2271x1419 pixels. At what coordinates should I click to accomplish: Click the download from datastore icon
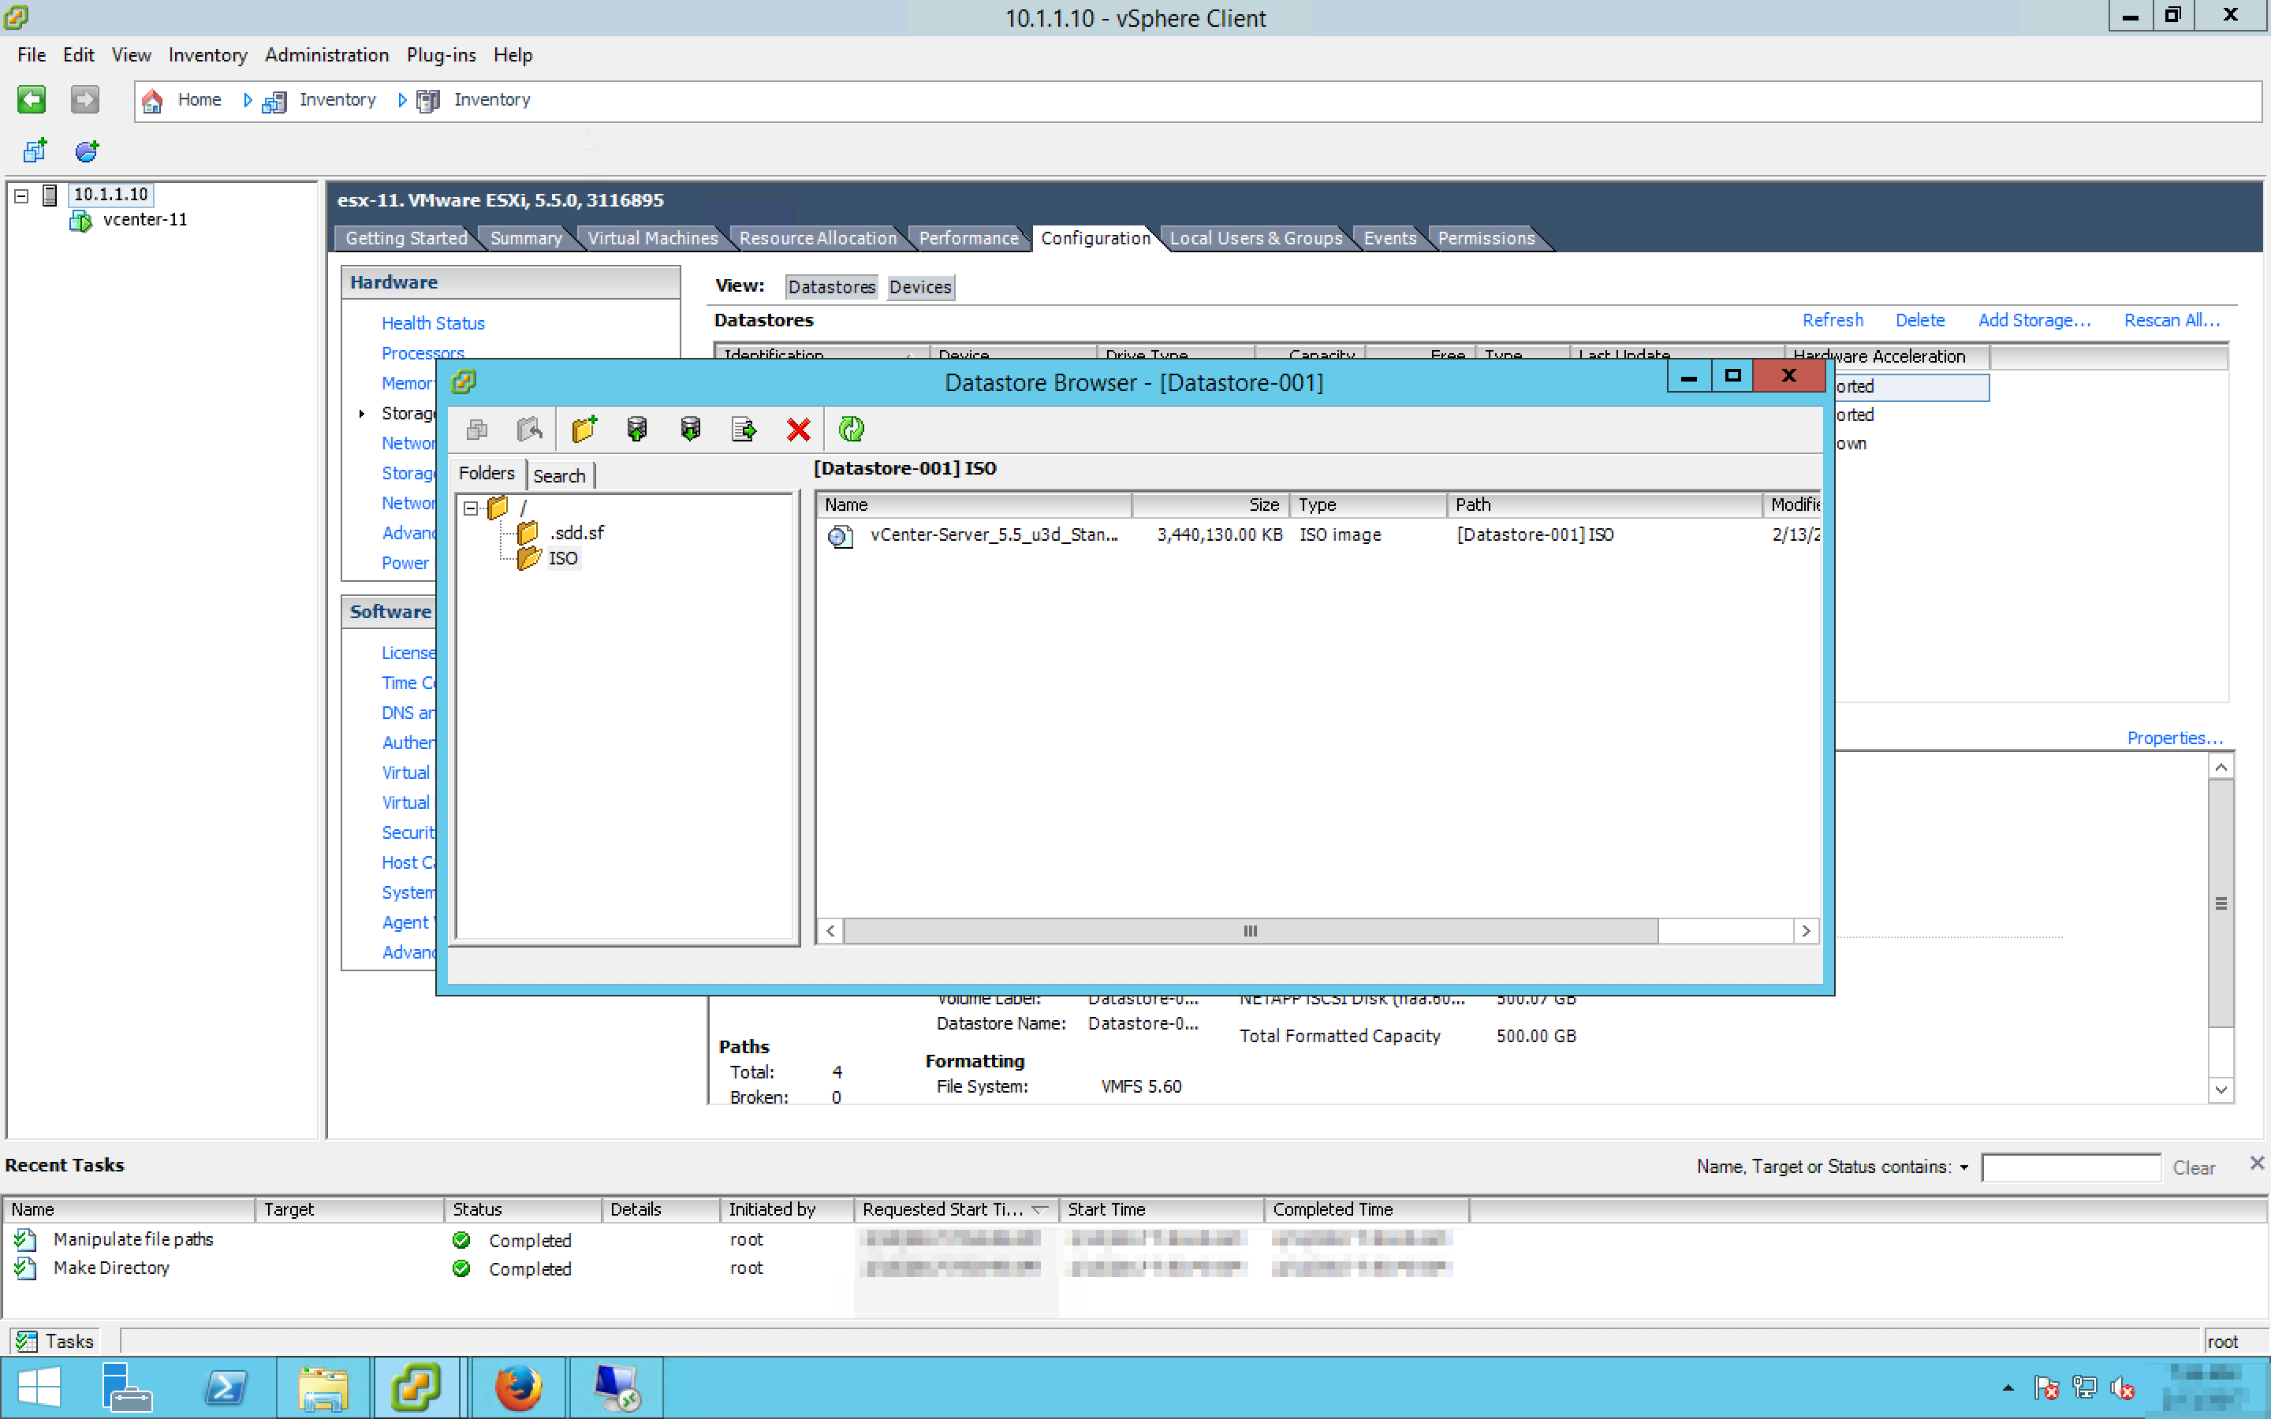click(691, 429)
